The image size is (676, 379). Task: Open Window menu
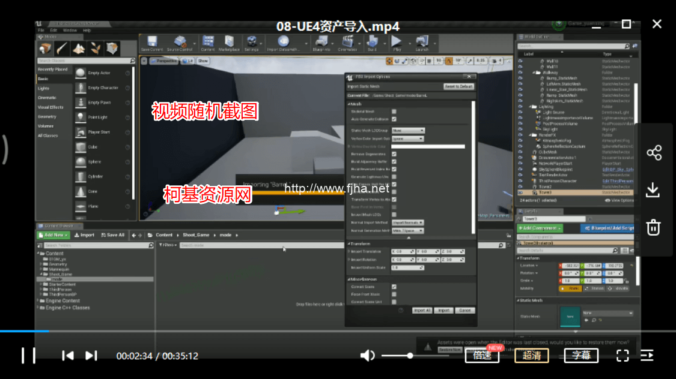pyautogui.click(x=70, y=31)
